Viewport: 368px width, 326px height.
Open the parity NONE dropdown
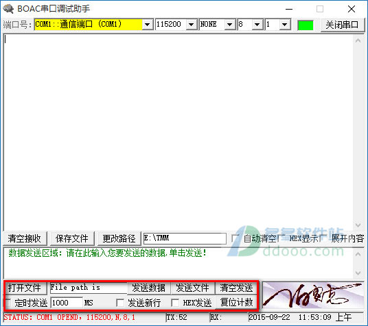click(230, 25)
